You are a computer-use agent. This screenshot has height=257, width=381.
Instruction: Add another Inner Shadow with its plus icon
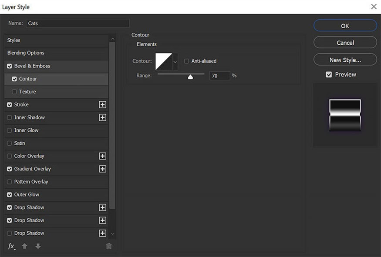(102, 117)
